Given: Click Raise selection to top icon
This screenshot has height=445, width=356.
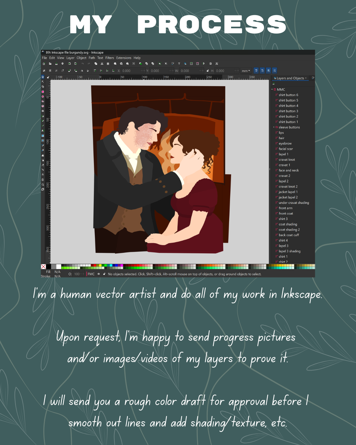Looking at the screenshot, I should [x=95, y=71].
